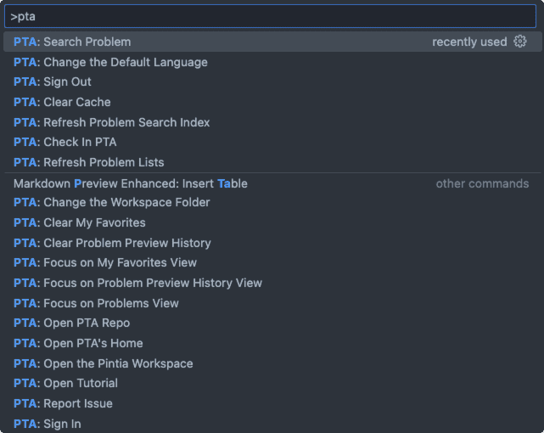Click the command palette input field
This screenshot has width=544, height=433.
pyautogui.click(x=270, y=16)
